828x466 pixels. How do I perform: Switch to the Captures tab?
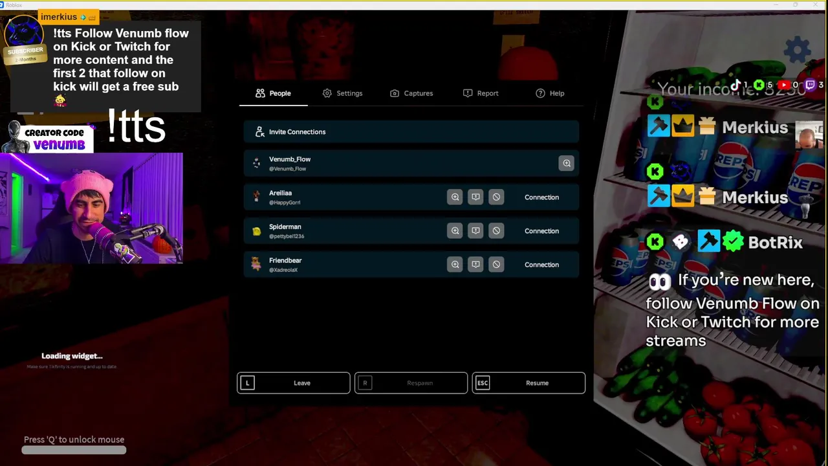(411, 93)
